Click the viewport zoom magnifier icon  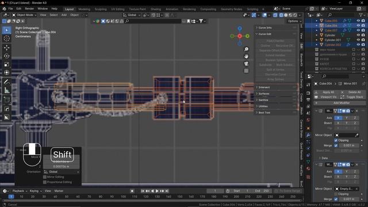[246, 49]
